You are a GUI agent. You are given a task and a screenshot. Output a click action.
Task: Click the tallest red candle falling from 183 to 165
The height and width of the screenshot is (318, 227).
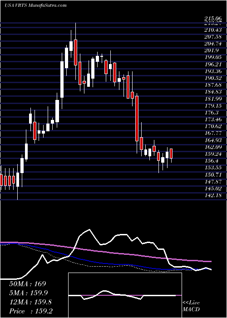tap(137, 119)
